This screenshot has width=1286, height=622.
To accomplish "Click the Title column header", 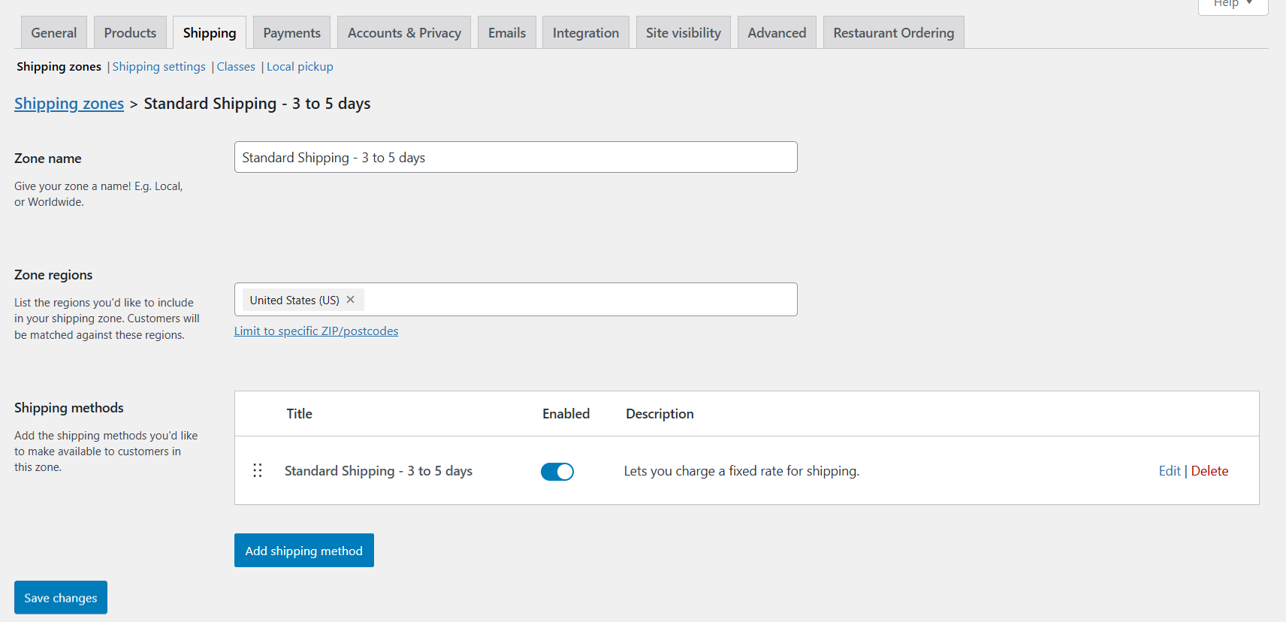I will [x=299, y=414].
